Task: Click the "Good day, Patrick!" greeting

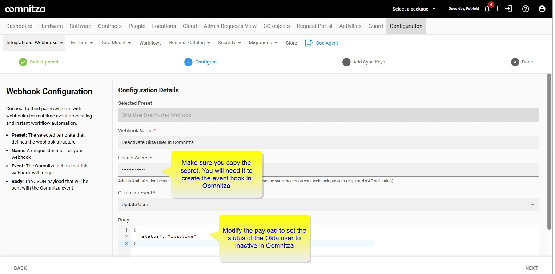Action: click(463, 9)
